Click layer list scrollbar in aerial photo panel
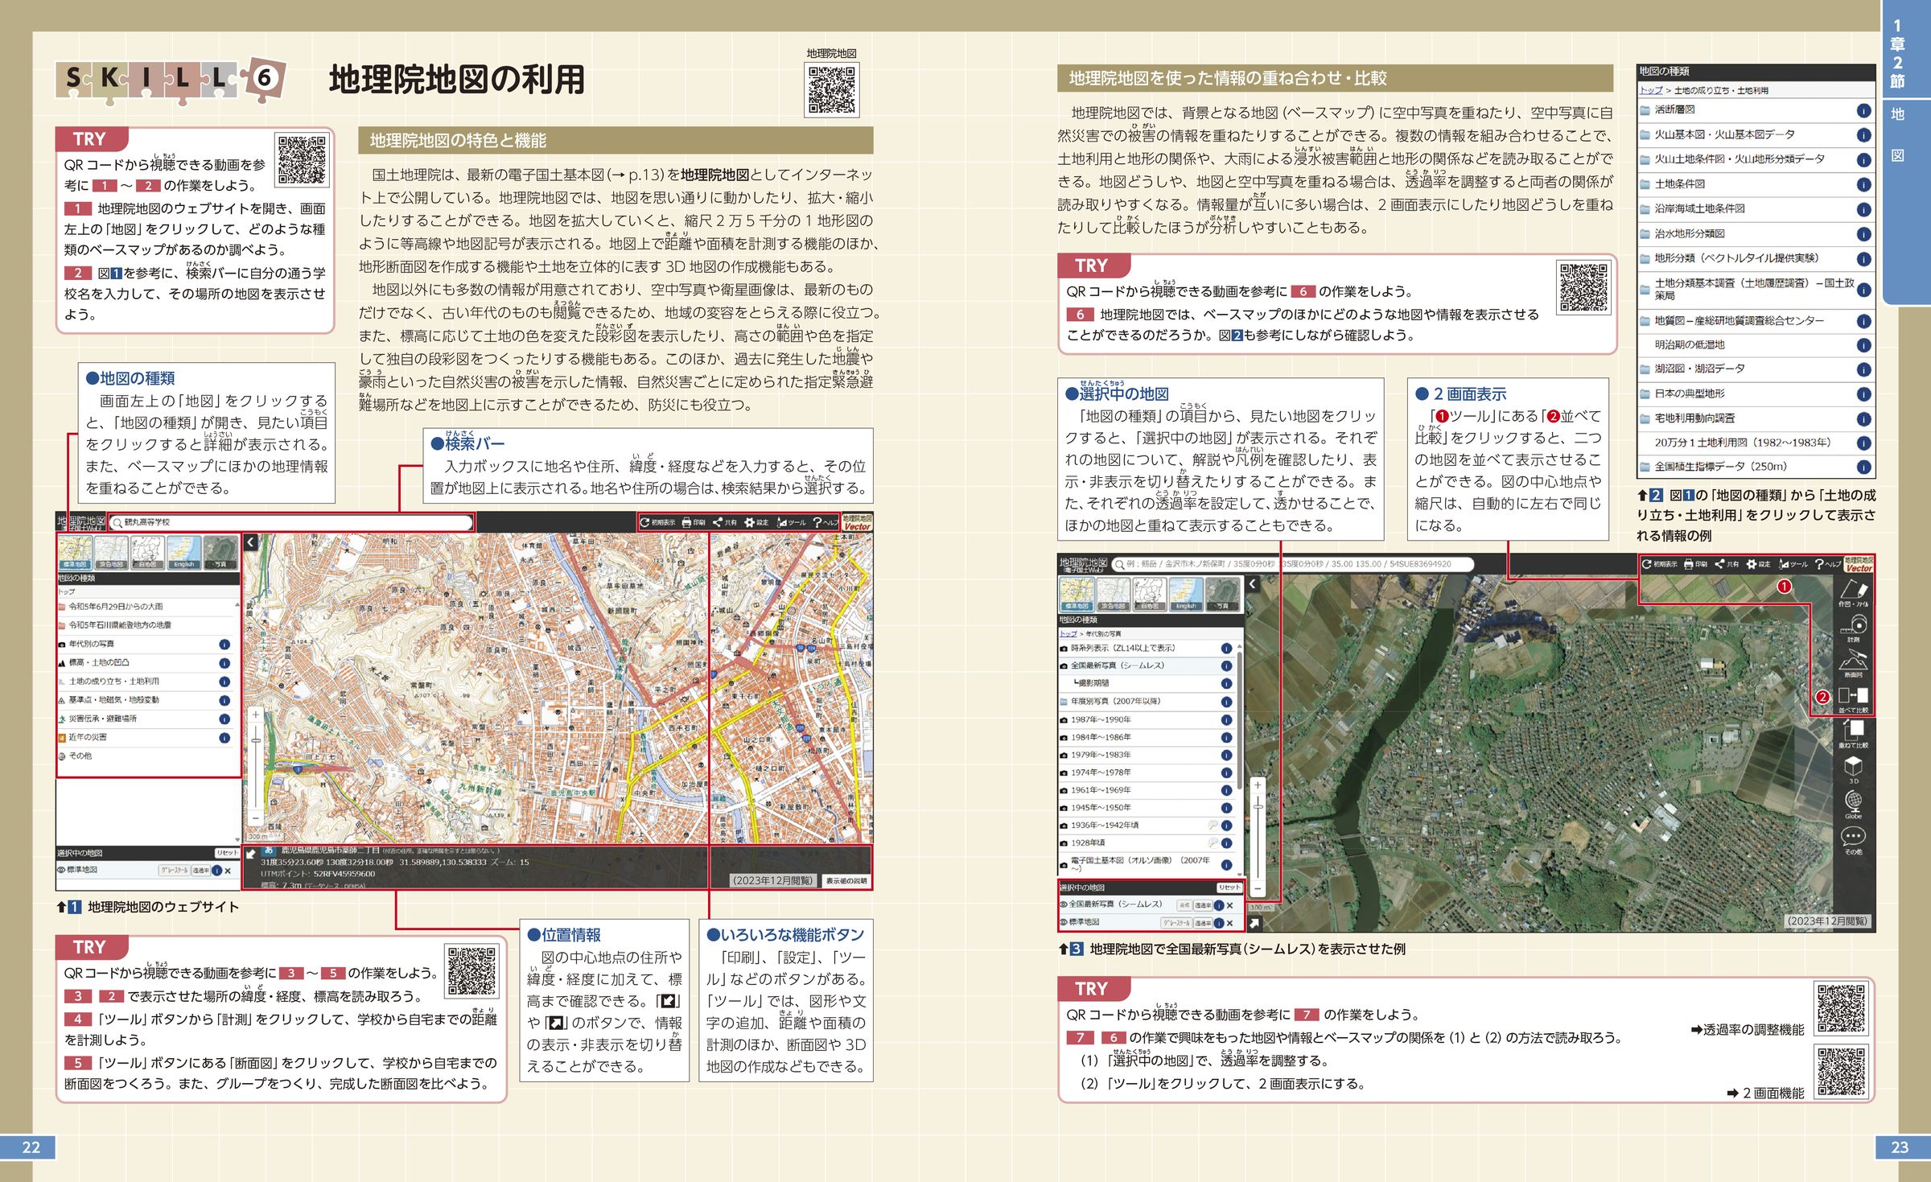 pos(1240,720)
